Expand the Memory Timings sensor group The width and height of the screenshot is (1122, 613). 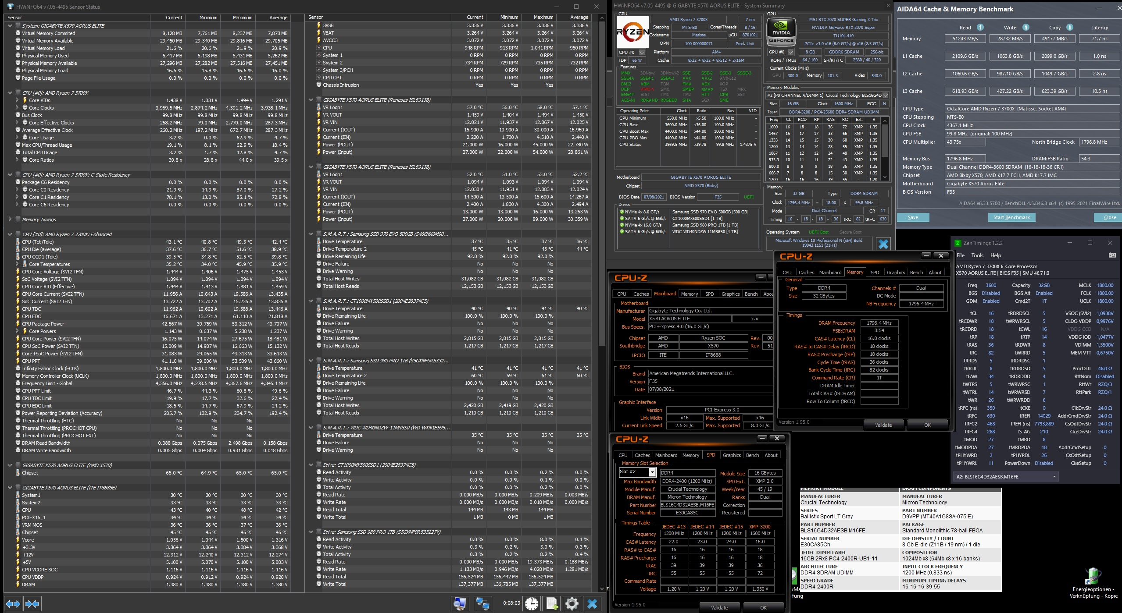(10, 220)
